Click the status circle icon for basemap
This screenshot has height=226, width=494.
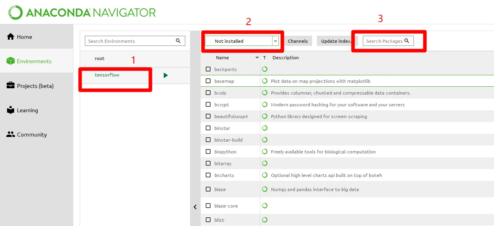[x=265, y=81]
